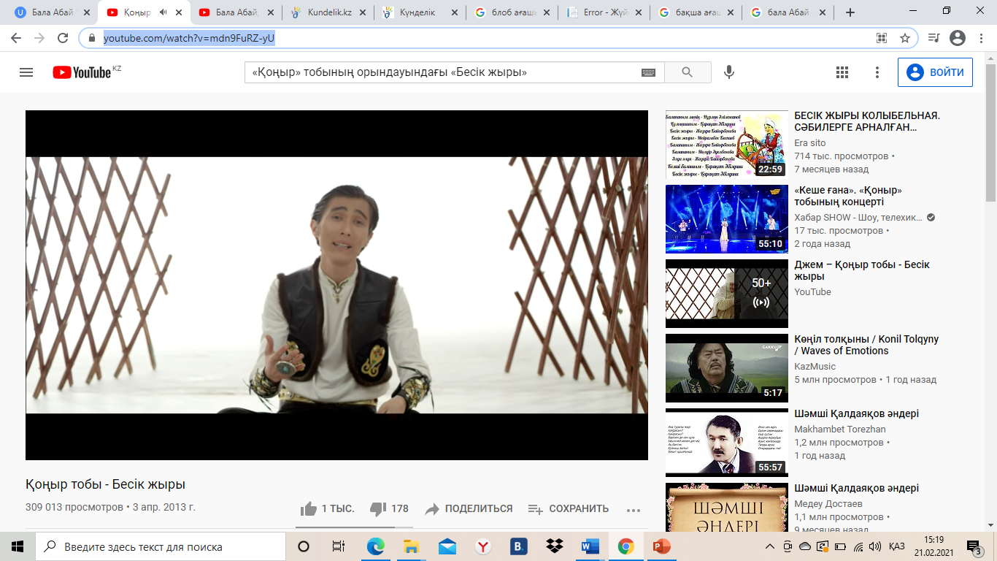Viewport: 997px width, 561px height.
Task: Open a new Chrome tab
Action: pos(850,12)
